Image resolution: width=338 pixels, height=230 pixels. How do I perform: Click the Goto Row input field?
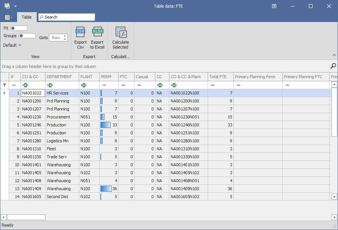tap(56, 38)
